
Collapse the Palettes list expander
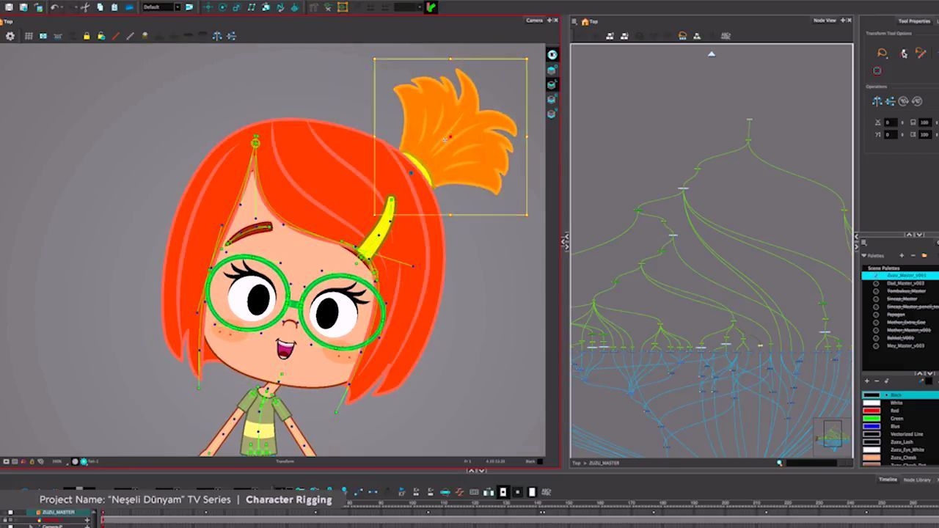coord(864,256)
